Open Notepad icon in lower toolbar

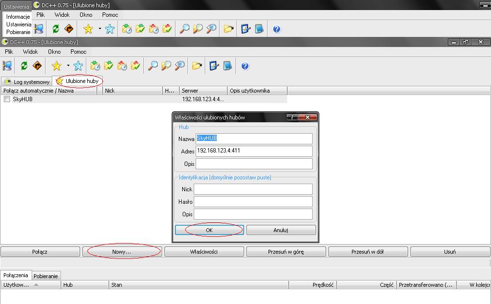(x=227, y=66)
